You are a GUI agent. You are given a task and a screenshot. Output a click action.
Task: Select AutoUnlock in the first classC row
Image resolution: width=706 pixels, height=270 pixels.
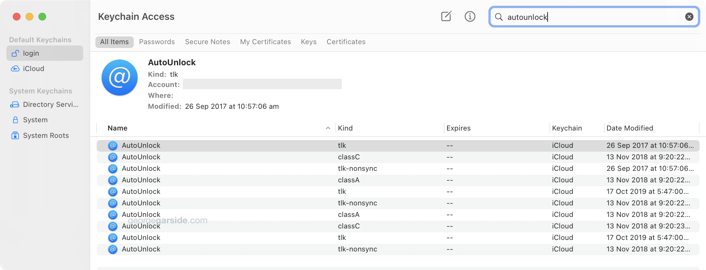[141, 157]
